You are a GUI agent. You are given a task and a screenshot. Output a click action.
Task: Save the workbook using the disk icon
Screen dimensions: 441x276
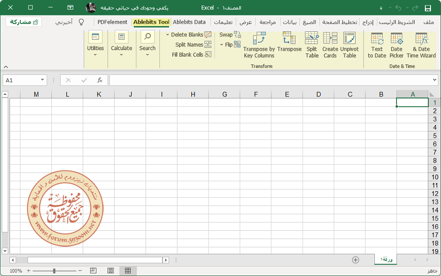428,8
